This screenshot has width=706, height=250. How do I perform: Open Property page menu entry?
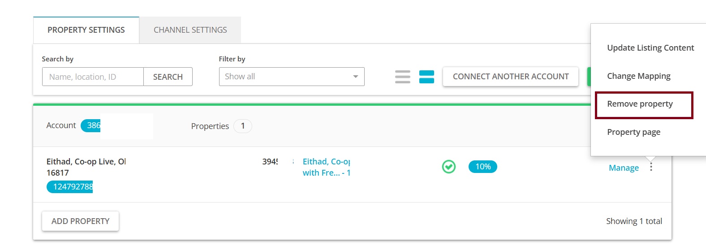pos(633,132)
